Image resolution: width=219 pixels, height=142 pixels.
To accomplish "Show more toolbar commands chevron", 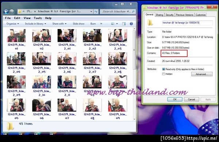I will point(101,24).
